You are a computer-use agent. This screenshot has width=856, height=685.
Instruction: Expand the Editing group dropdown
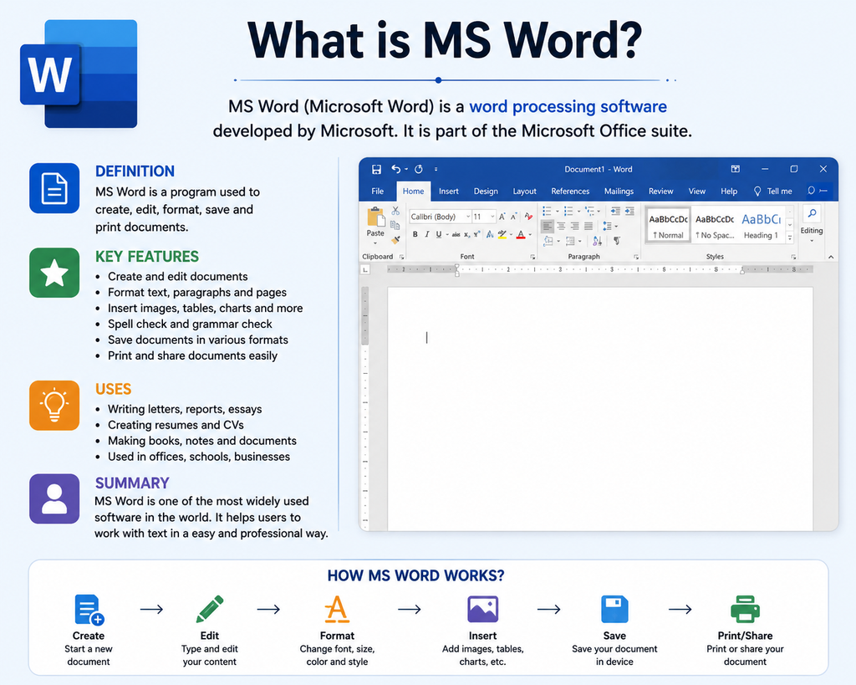click(x=812, y=241)
